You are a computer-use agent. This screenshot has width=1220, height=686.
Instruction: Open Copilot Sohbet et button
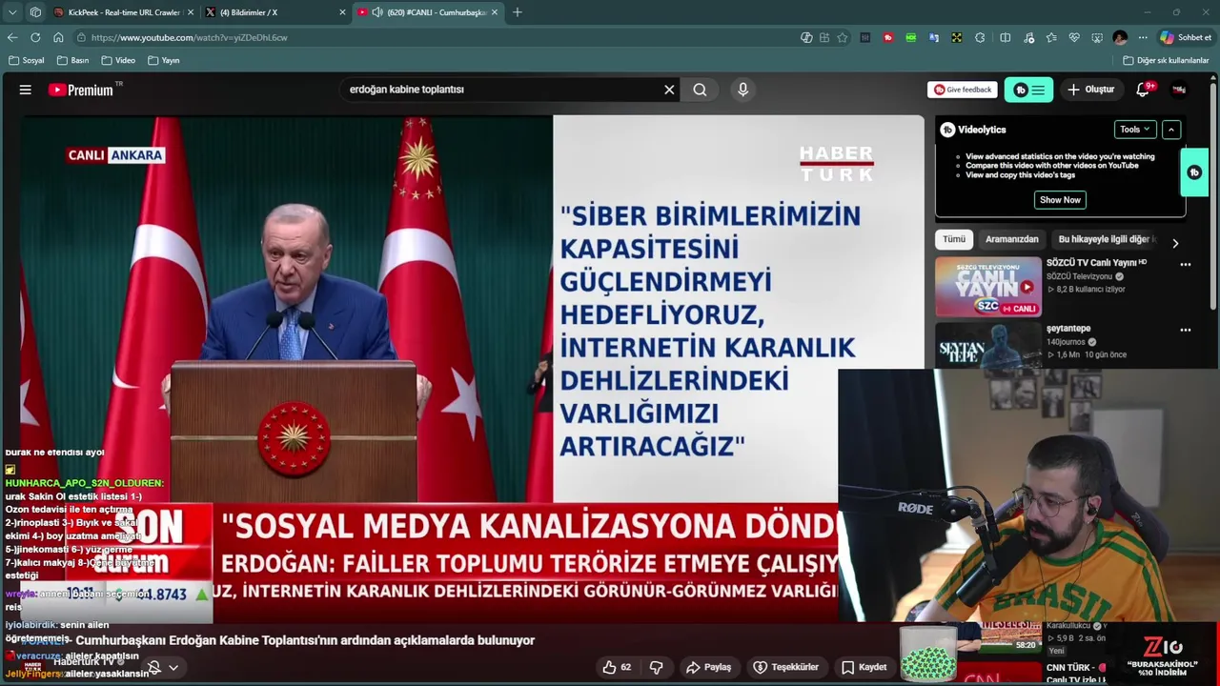pos(1186,37)
